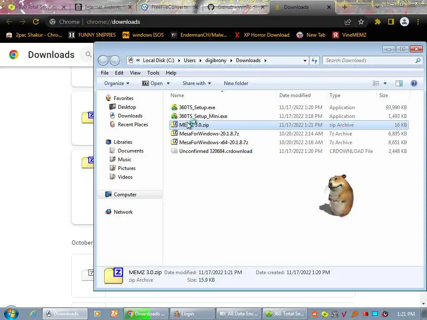The height and width of the screenshot is (320, 427).
Task: Click the Explorer forward navigation arrow
Action: pyautogui.click(x=115, y=60)
